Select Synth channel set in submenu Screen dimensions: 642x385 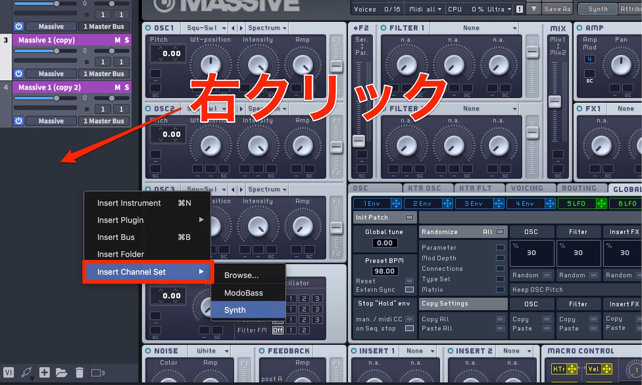point(248,310)
